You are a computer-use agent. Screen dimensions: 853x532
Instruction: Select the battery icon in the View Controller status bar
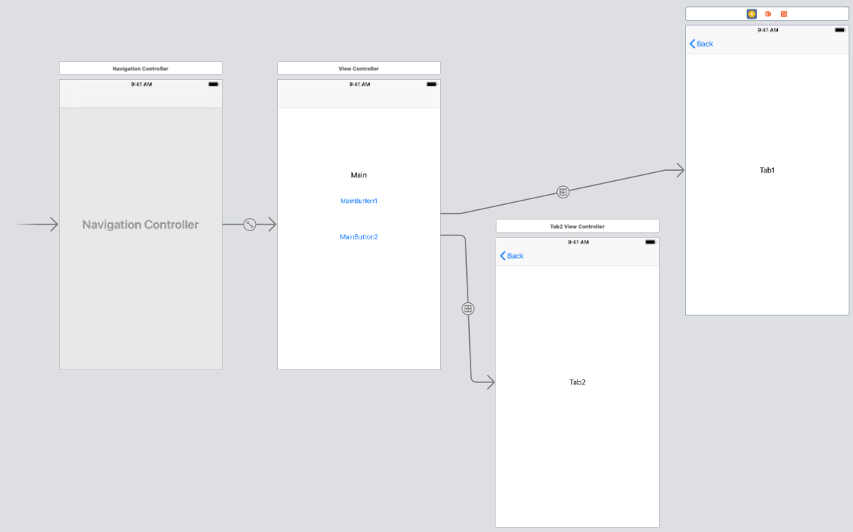coord(432,84)
